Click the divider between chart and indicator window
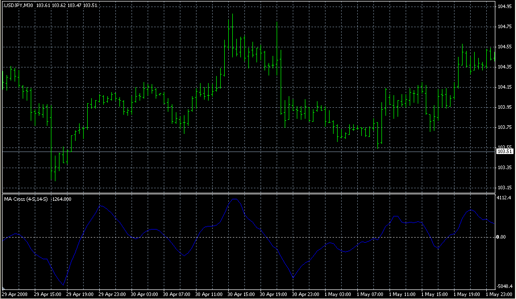 coord(252,193)
